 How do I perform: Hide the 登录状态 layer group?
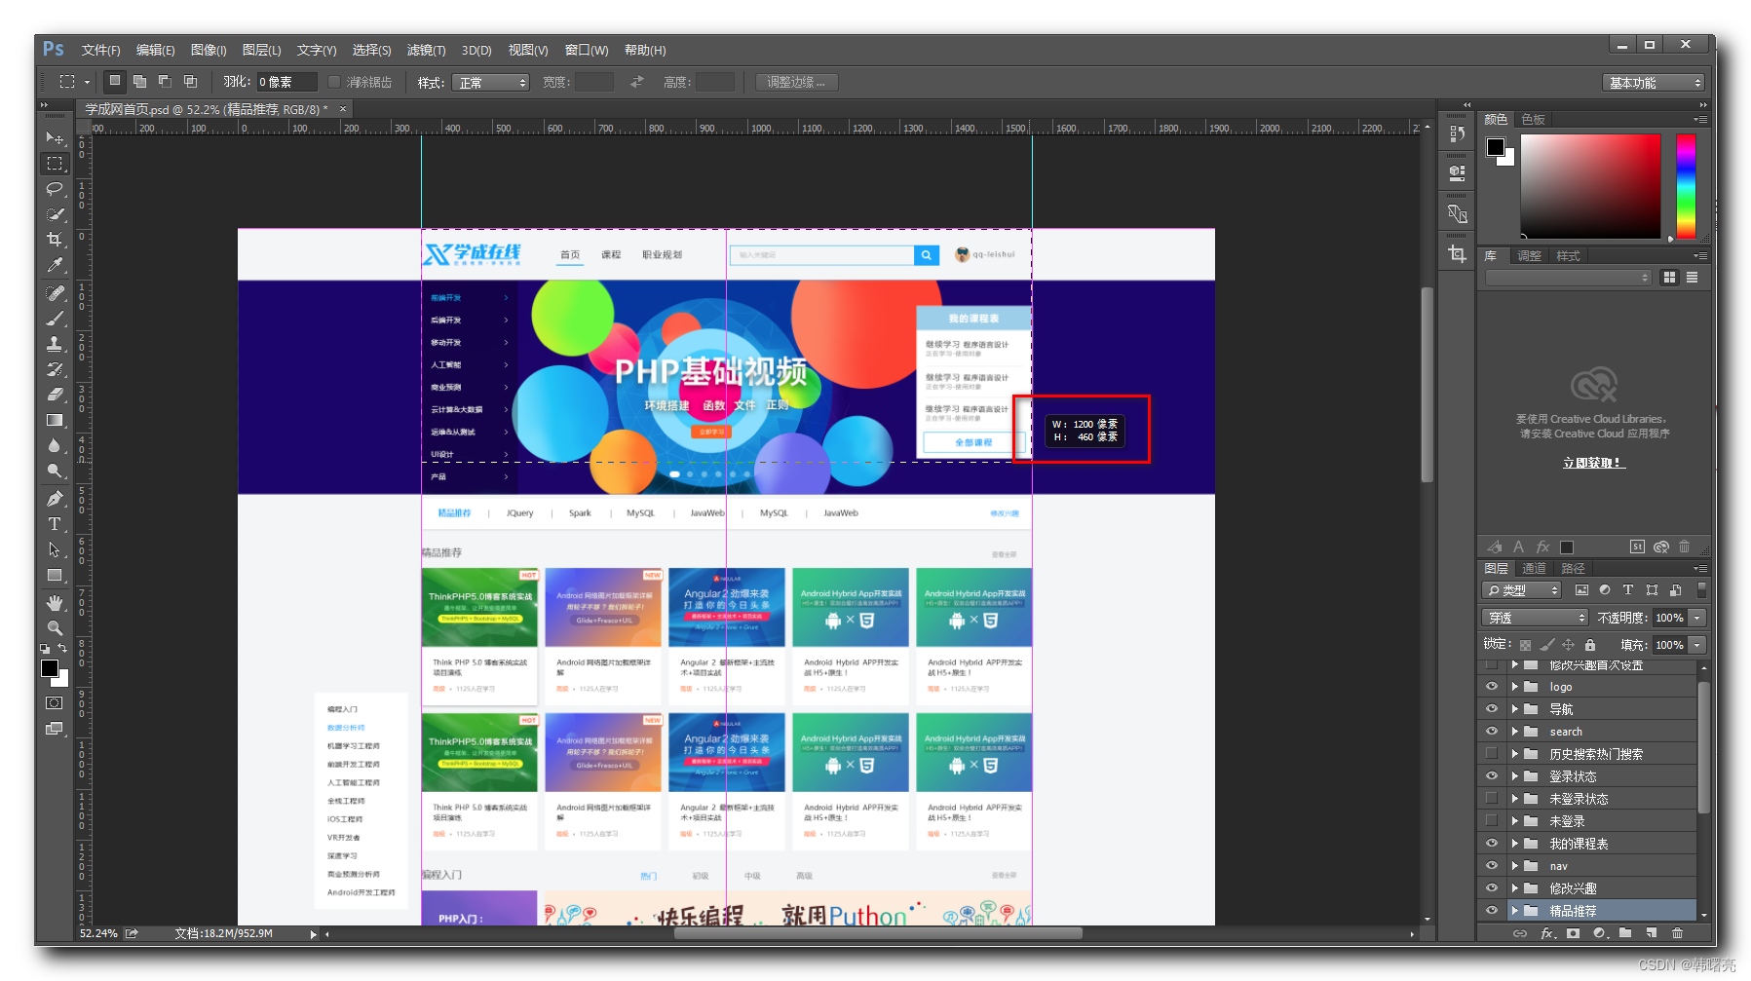tap(1491, 776)
